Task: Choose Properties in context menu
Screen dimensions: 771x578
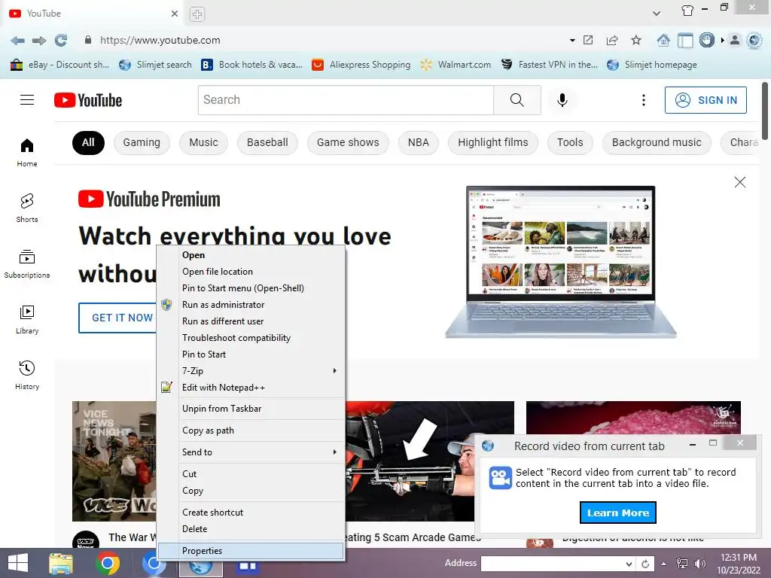Action: click(x=251, y=550)
